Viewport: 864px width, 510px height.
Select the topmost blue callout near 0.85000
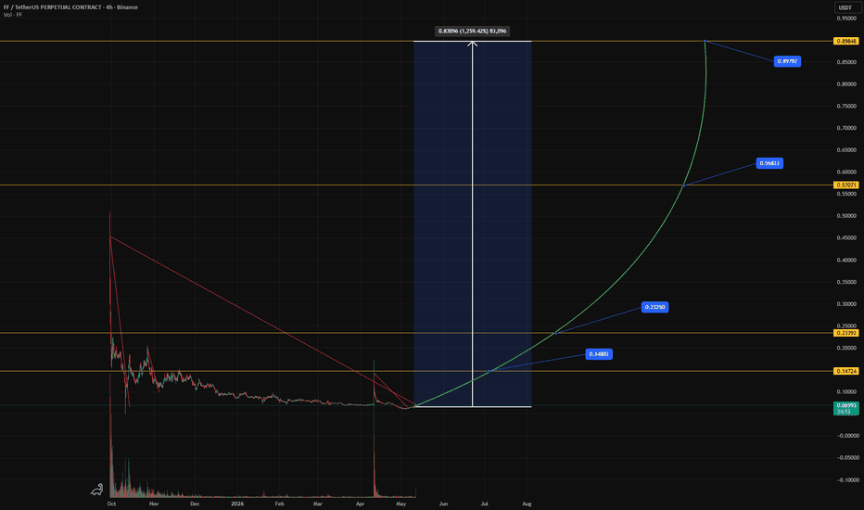pyautogui.click(x=787, y=61)
